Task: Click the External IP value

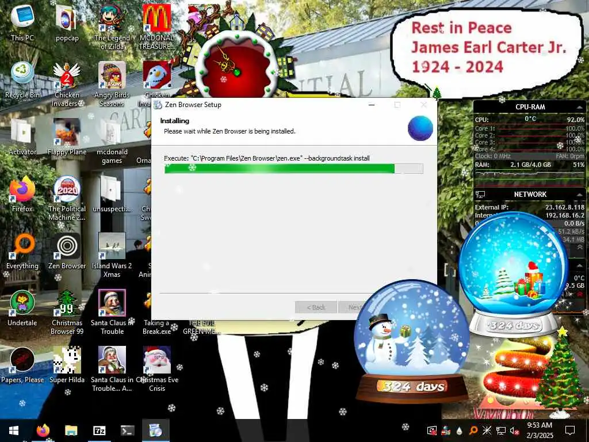Action: [565, 207]
